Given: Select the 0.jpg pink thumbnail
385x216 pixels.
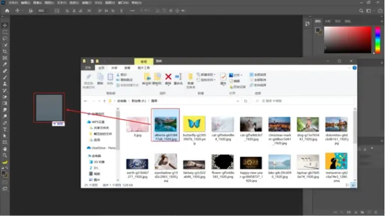Looking at the screenshot, I should (x=138, y=125).
